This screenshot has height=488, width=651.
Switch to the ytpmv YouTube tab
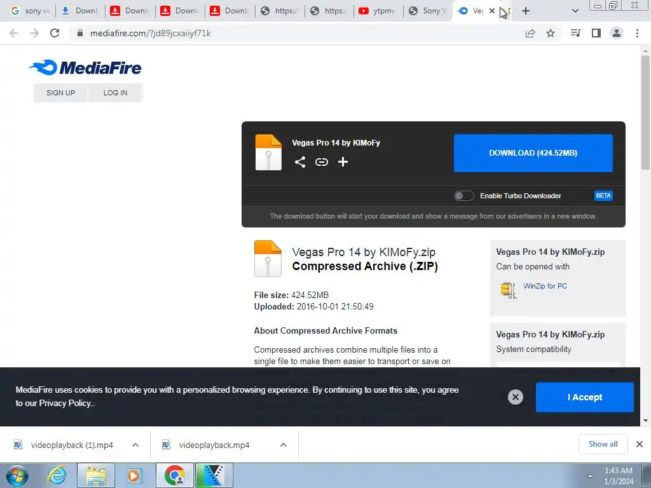click(377, 11)
